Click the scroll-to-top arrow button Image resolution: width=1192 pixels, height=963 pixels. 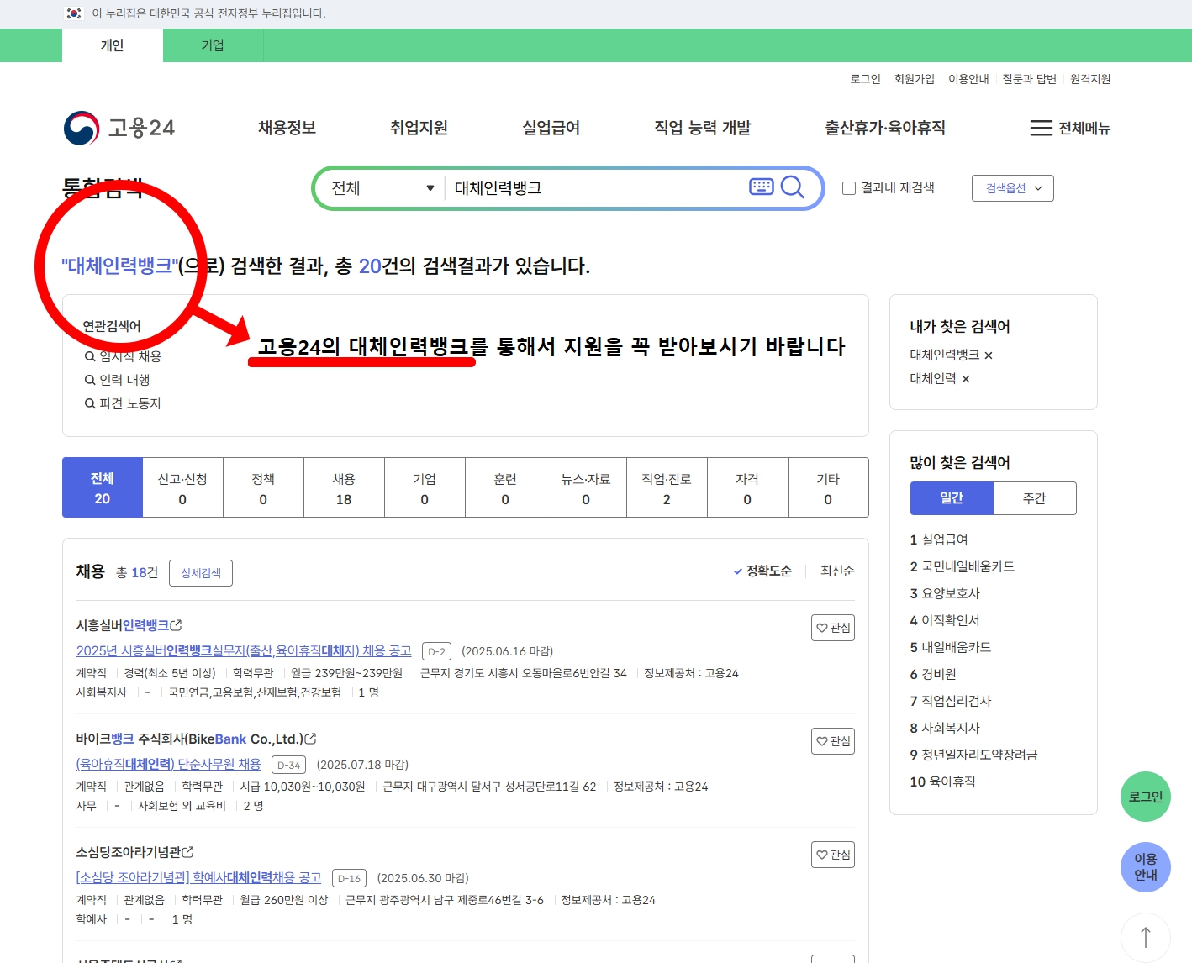pos(1145,937)
